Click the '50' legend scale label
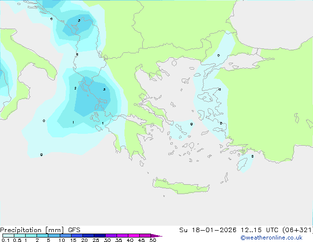 pyautogui.click(x=153, y=240)
